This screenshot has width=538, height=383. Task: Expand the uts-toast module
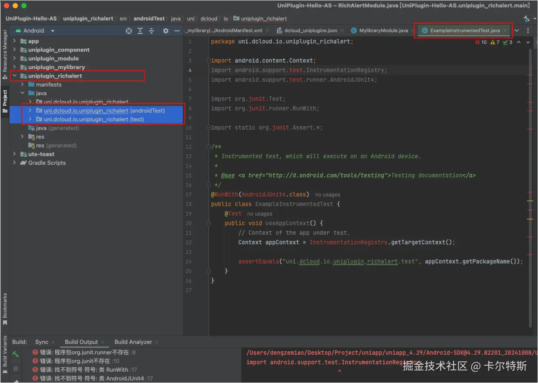(14, 154)
